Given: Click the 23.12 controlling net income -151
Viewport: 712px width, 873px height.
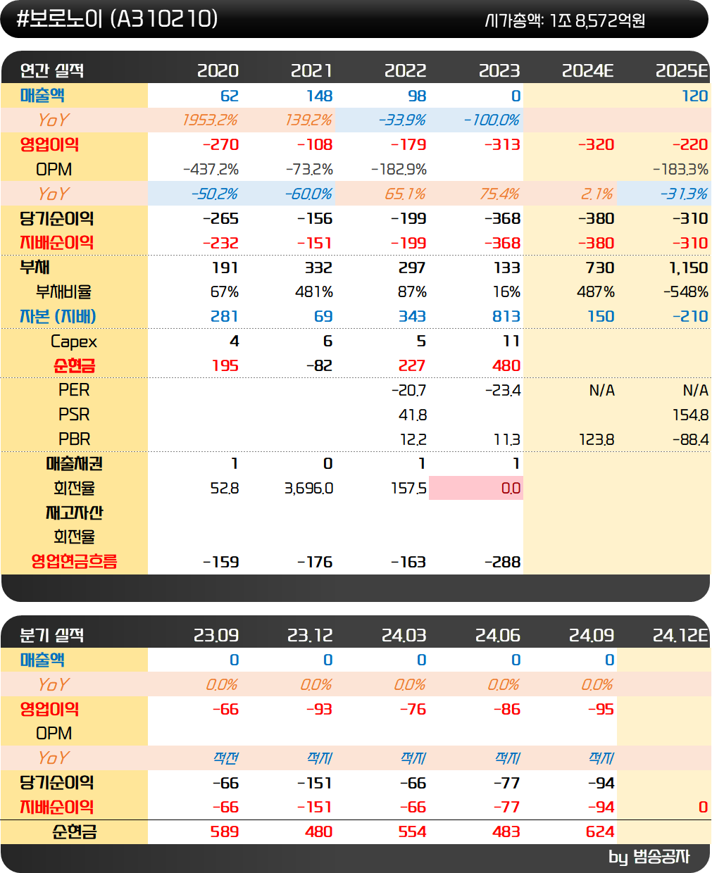Looking at the screenshot, I should pos(315,807).
